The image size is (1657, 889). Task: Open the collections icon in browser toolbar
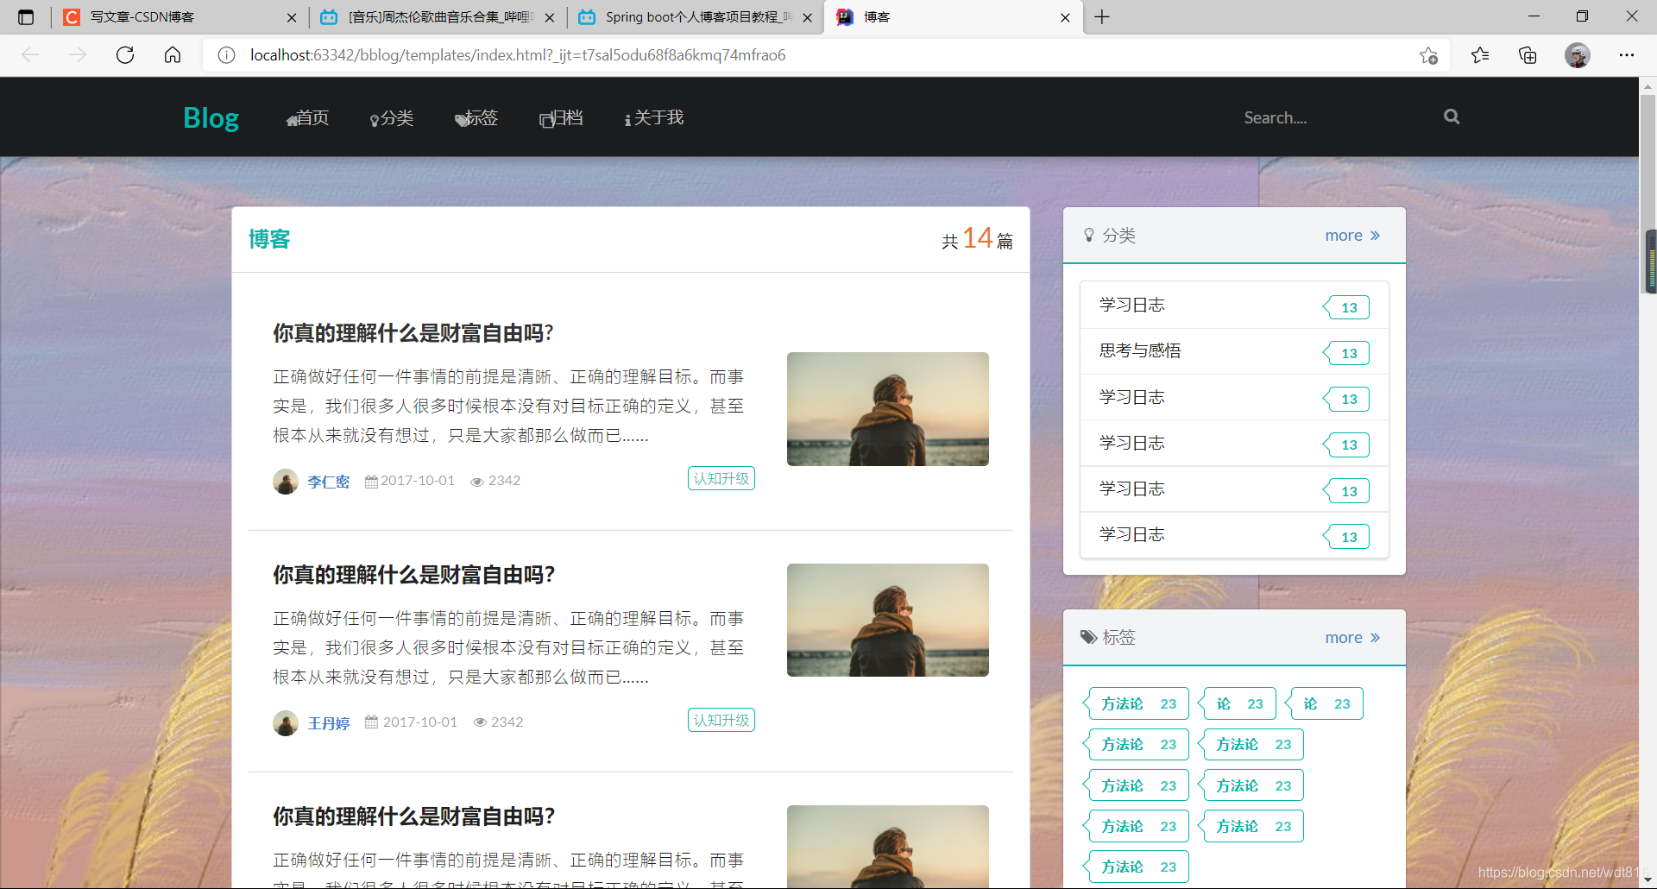(x=1528, y=55)
